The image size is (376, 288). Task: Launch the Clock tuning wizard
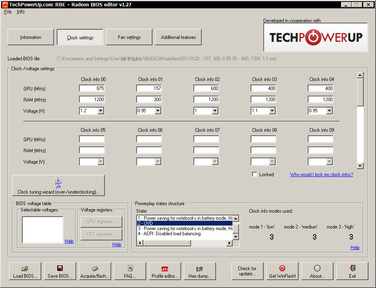coord(58,186)
